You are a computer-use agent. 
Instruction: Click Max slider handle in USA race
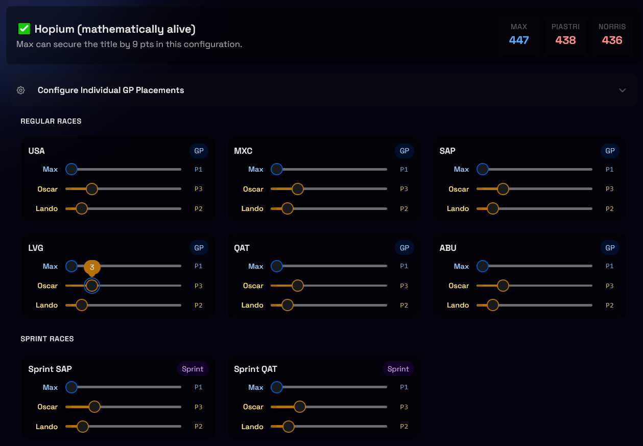click(x=72, y=169)
